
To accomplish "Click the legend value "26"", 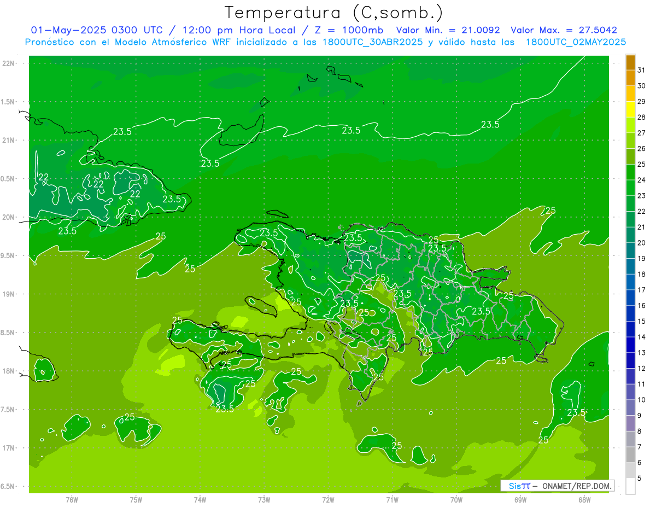I will [641, 149].
